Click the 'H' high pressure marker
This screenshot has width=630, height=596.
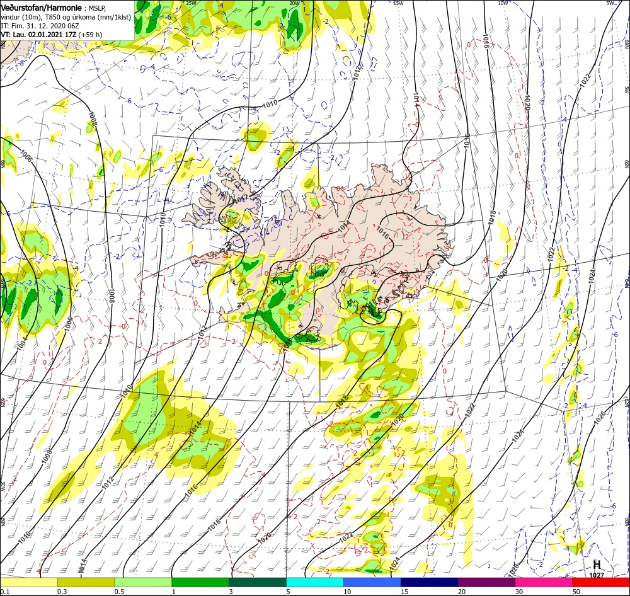point(597,565)
